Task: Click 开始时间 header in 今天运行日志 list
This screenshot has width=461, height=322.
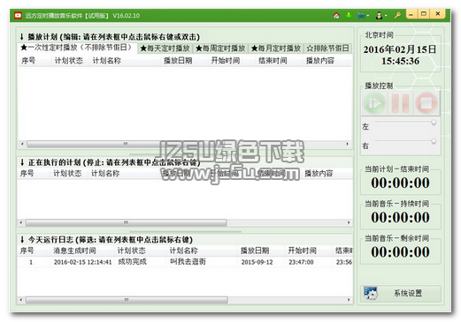Action: pyautogui.click(x=303, y=251)
